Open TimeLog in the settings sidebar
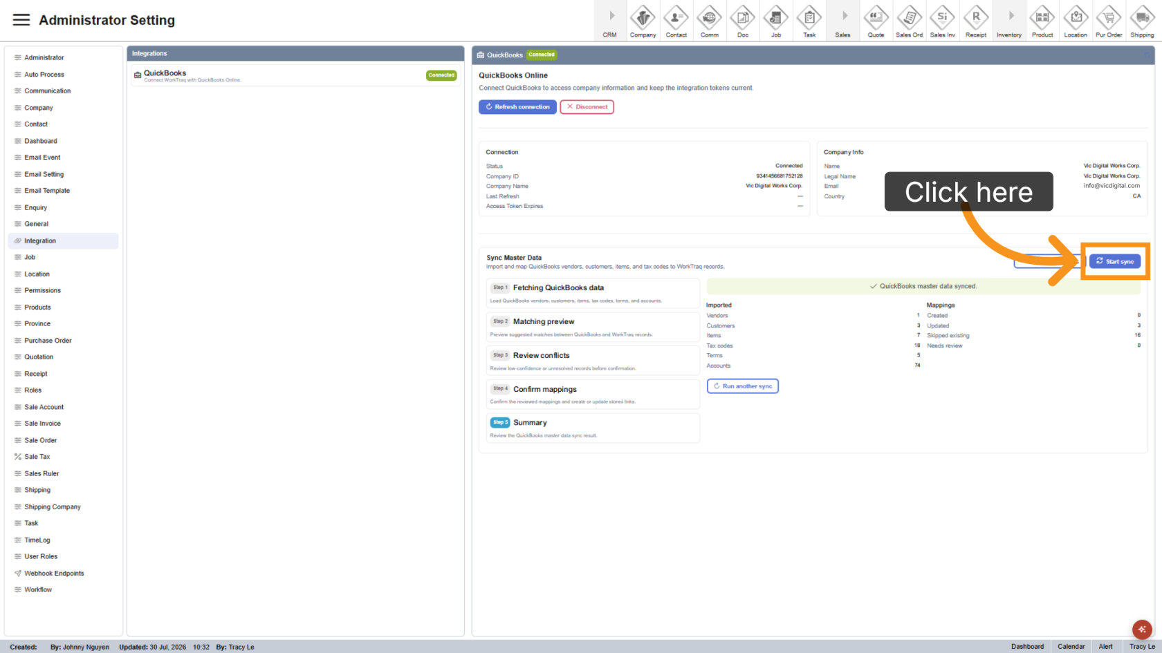 [63, 540]
